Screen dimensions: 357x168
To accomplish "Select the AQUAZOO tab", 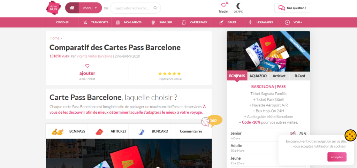I will (258, 76).
